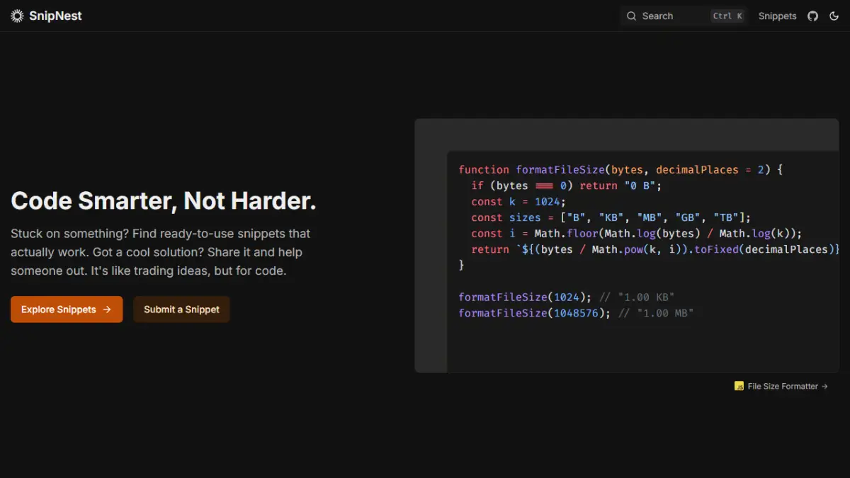The height and width of the screenshot is (478, 850).
Task: Click the arrow inside Explore Snippets button
Action: [107, 309]
